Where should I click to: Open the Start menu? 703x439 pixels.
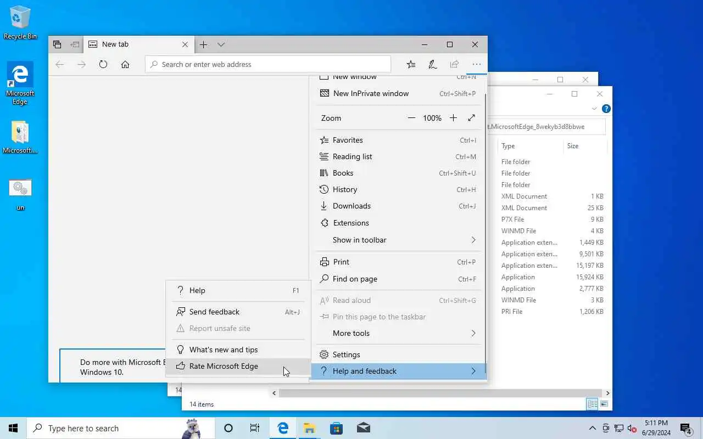tap(13, 428)
